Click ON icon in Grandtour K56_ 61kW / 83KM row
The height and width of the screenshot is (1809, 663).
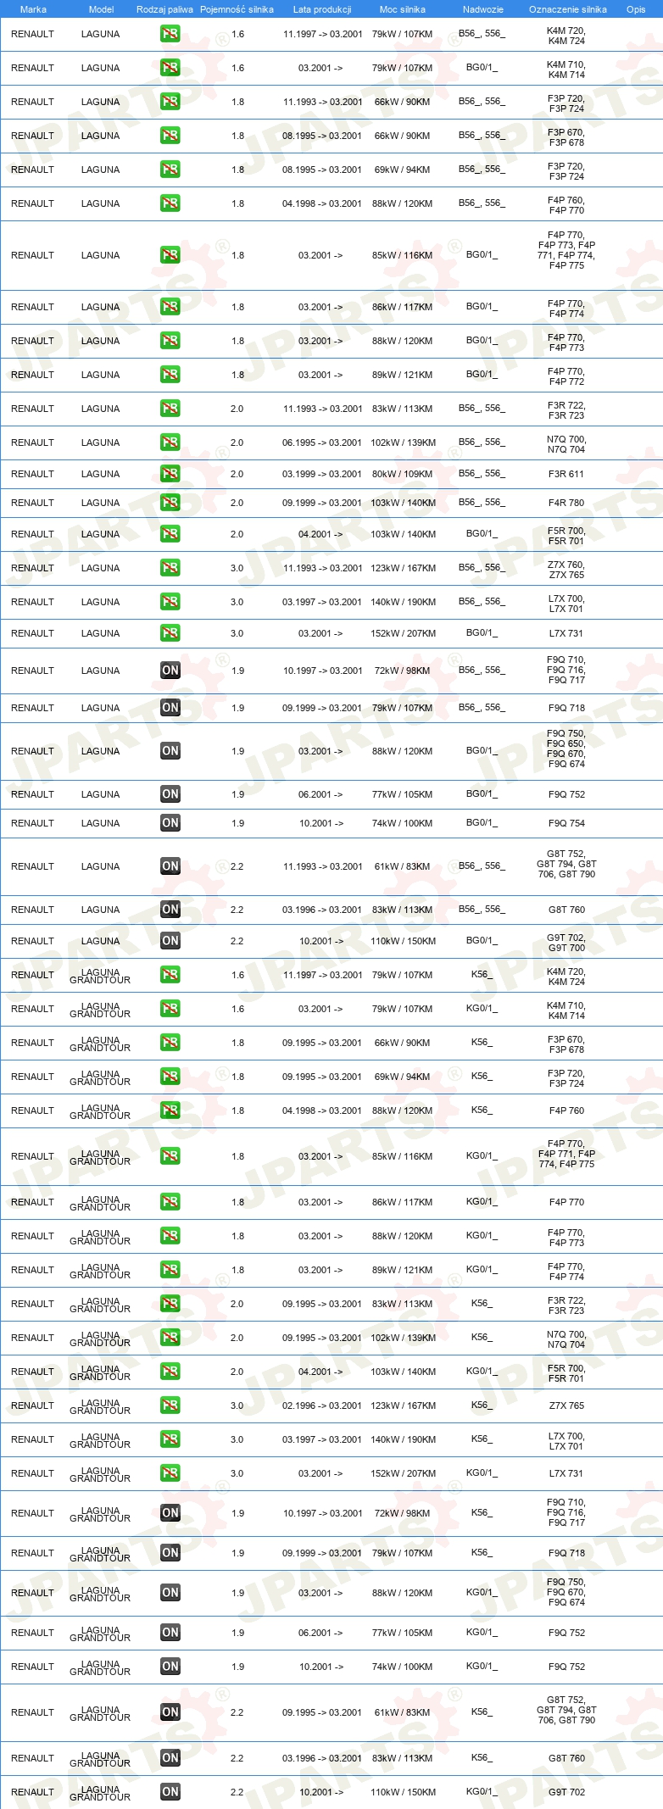[170, 1712]
